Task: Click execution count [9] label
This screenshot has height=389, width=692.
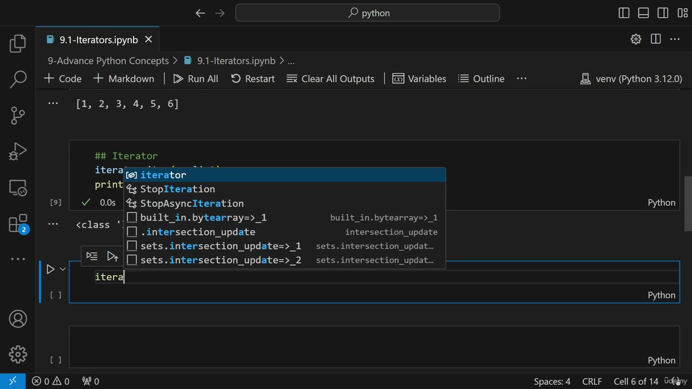Action: click(56, 203)
